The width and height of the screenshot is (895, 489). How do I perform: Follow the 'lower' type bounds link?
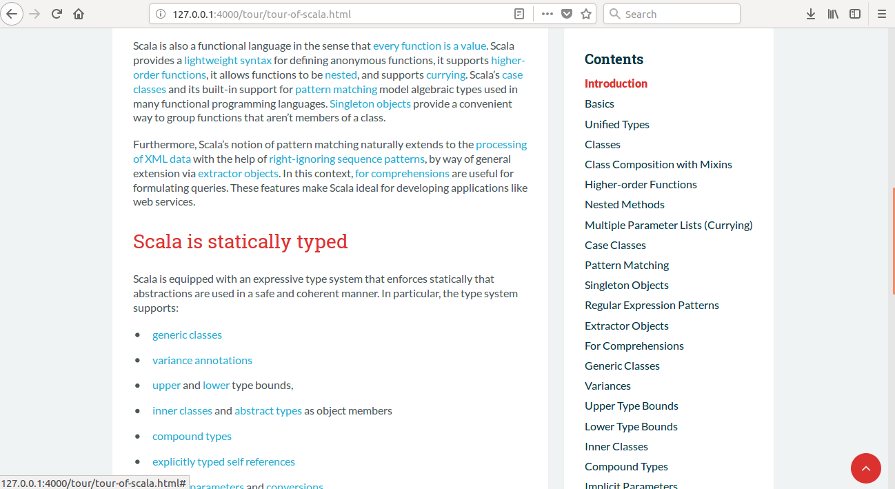tap(216, 385)
